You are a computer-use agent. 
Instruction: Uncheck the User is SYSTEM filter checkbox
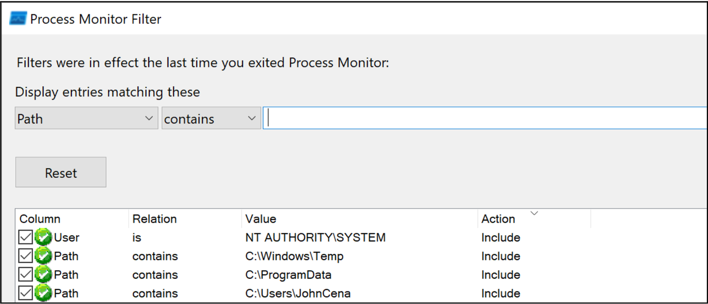[25, 237]
